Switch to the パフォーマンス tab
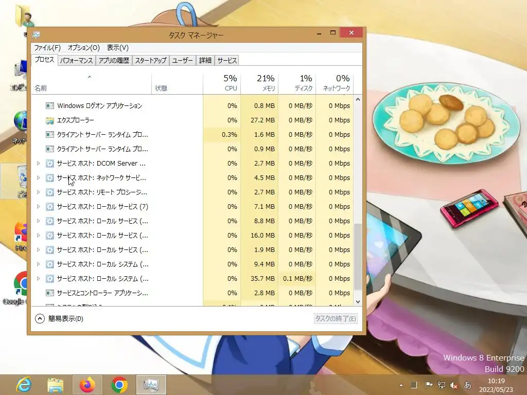The height and width of the screenshot is (395, 527). click(76, 61)
